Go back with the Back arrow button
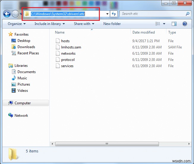The width and height of the screenshot is (194, 164). click(x=7, y=14)
